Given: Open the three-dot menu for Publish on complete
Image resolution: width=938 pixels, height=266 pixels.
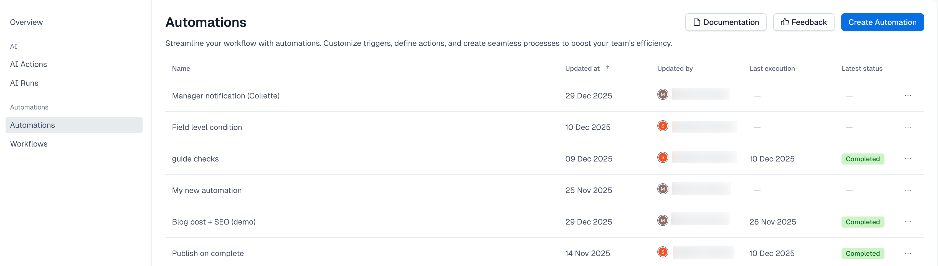Looking at the screenshot, I should click(x=908, y=253).
